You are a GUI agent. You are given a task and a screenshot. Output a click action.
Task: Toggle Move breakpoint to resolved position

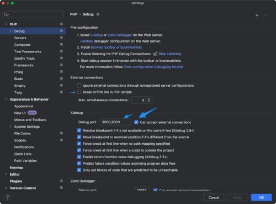[79, 137]
